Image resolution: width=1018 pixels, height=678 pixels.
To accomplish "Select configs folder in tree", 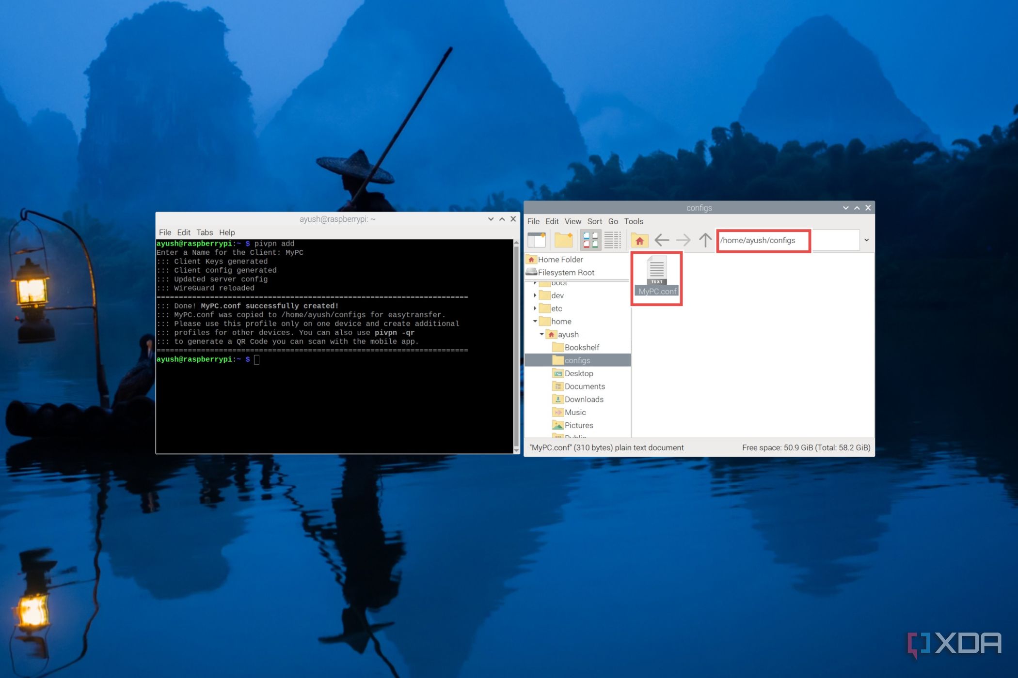I will pyautogui.click(x=577, y=360).
